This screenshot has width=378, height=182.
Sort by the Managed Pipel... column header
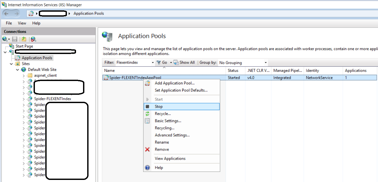pyautogui.click(x=287, y=70)
